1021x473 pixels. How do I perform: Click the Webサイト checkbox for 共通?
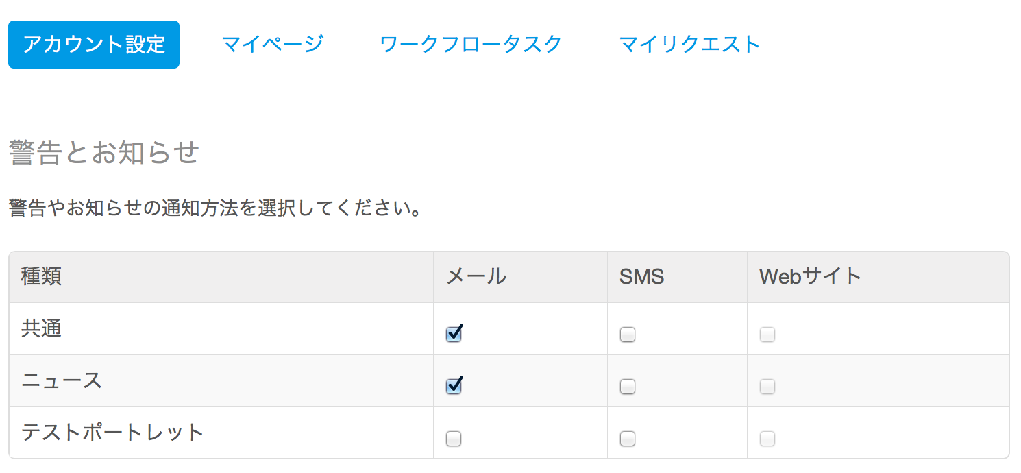pyautogui.click(x=767, y=335)
